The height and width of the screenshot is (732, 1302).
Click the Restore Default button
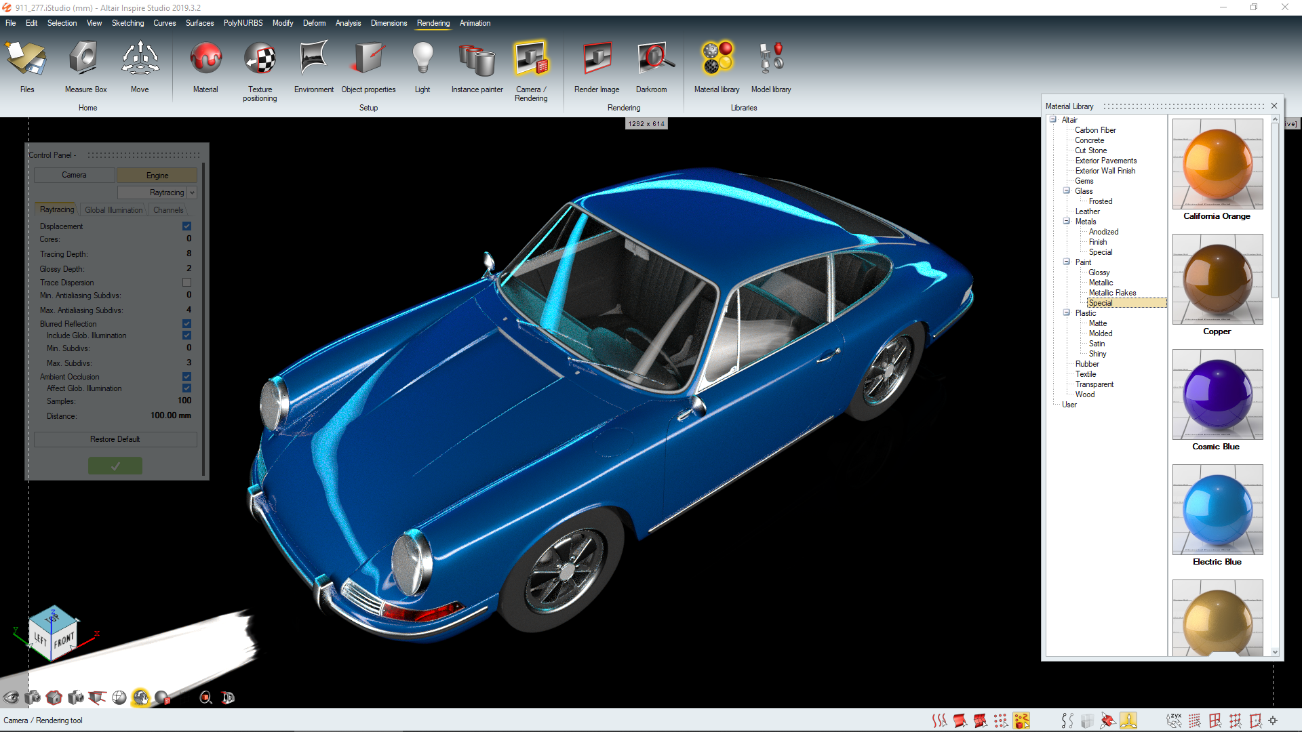[115, 439]
